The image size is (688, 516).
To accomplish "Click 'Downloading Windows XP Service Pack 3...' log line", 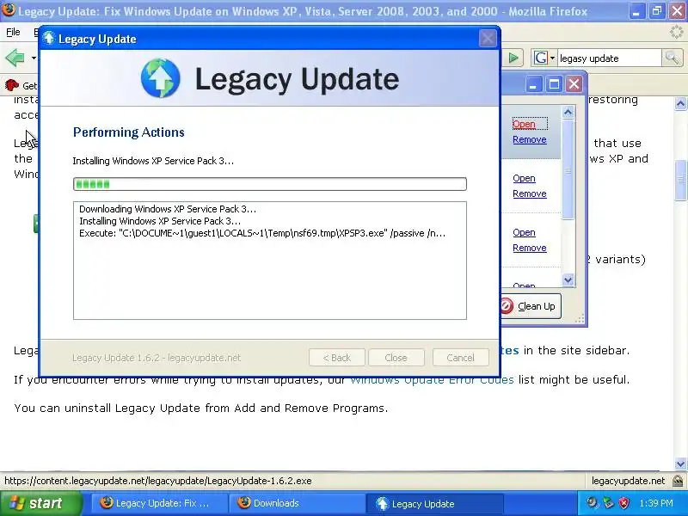I will (x=168, y=209).
